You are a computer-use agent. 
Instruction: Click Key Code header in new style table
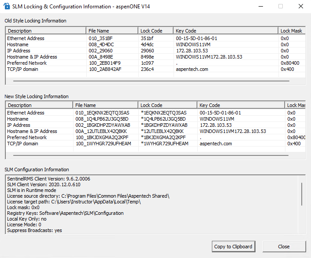coord(240,105)
